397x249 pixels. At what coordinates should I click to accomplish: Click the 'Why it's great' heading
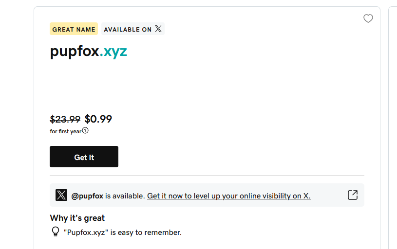(77, 218)
